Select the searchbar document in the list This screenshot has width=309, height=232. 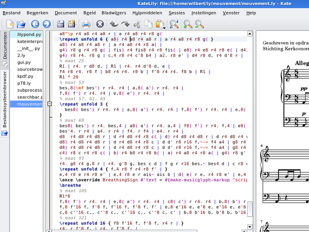tap(26, 97)
